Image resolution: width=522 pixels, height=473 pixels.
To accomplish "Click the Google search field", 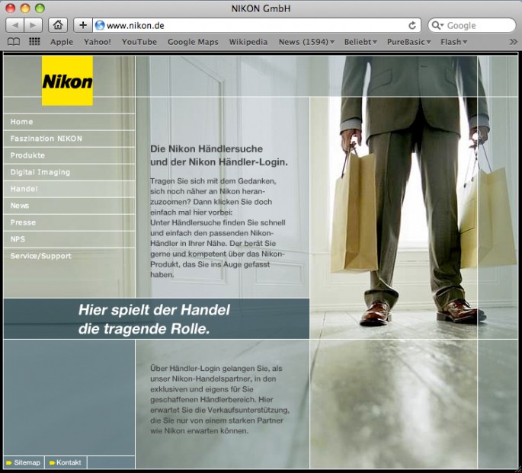I will (x=472, y=25).
